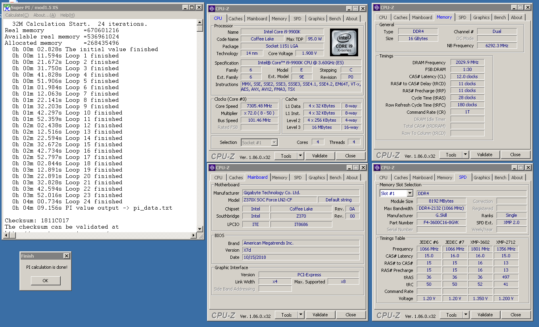Click CPU-Z icon in CPU window title bar

(212, 8)
